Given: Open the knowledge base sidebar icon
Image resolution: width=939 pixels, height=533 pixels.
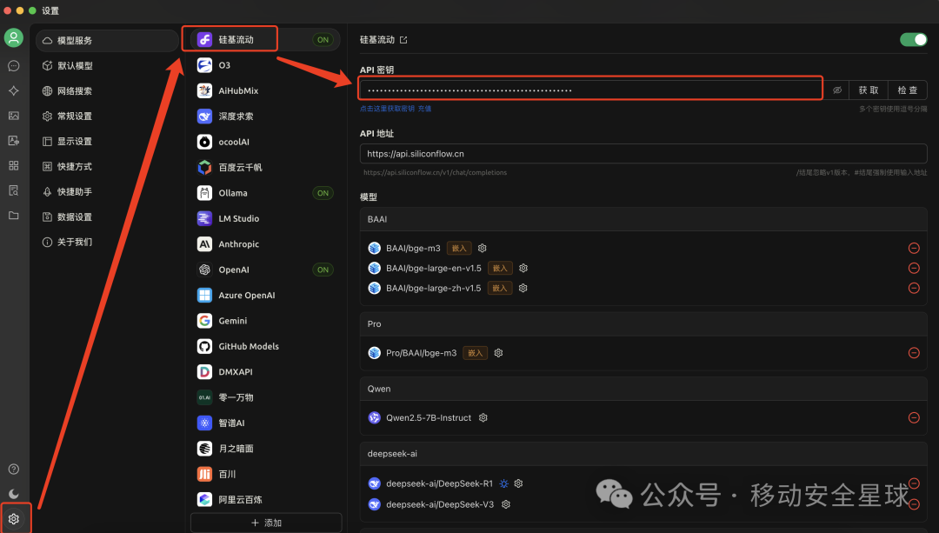Looking at the screenshot, I should click(13, 190).
